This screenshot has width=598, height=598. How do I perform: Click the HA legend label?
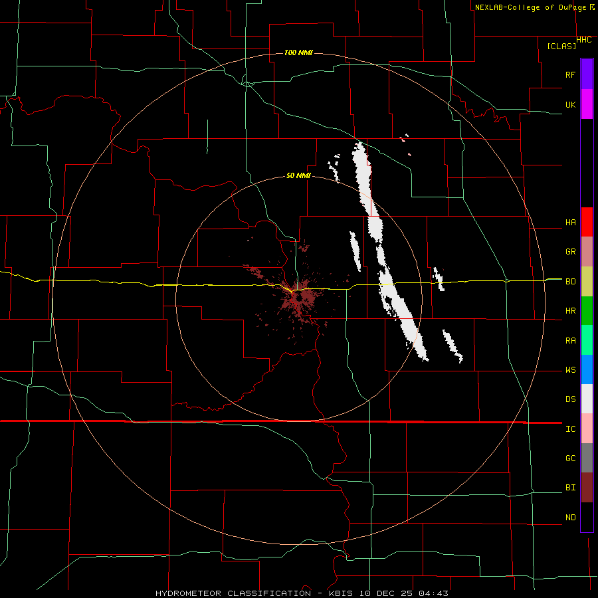tap(570, 222)
